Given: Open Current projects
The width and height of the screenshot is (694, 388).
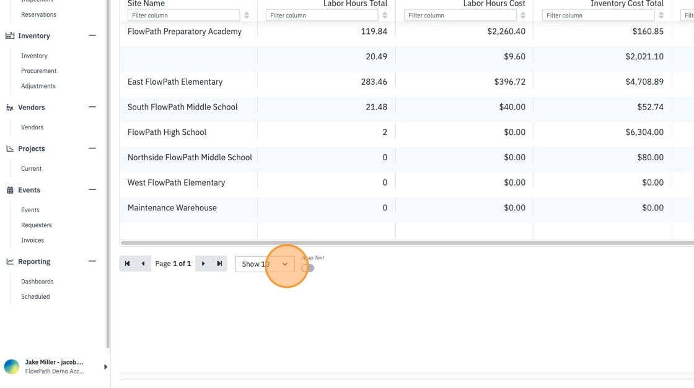Looking at the screenshot, I should (x=31, y=169).
